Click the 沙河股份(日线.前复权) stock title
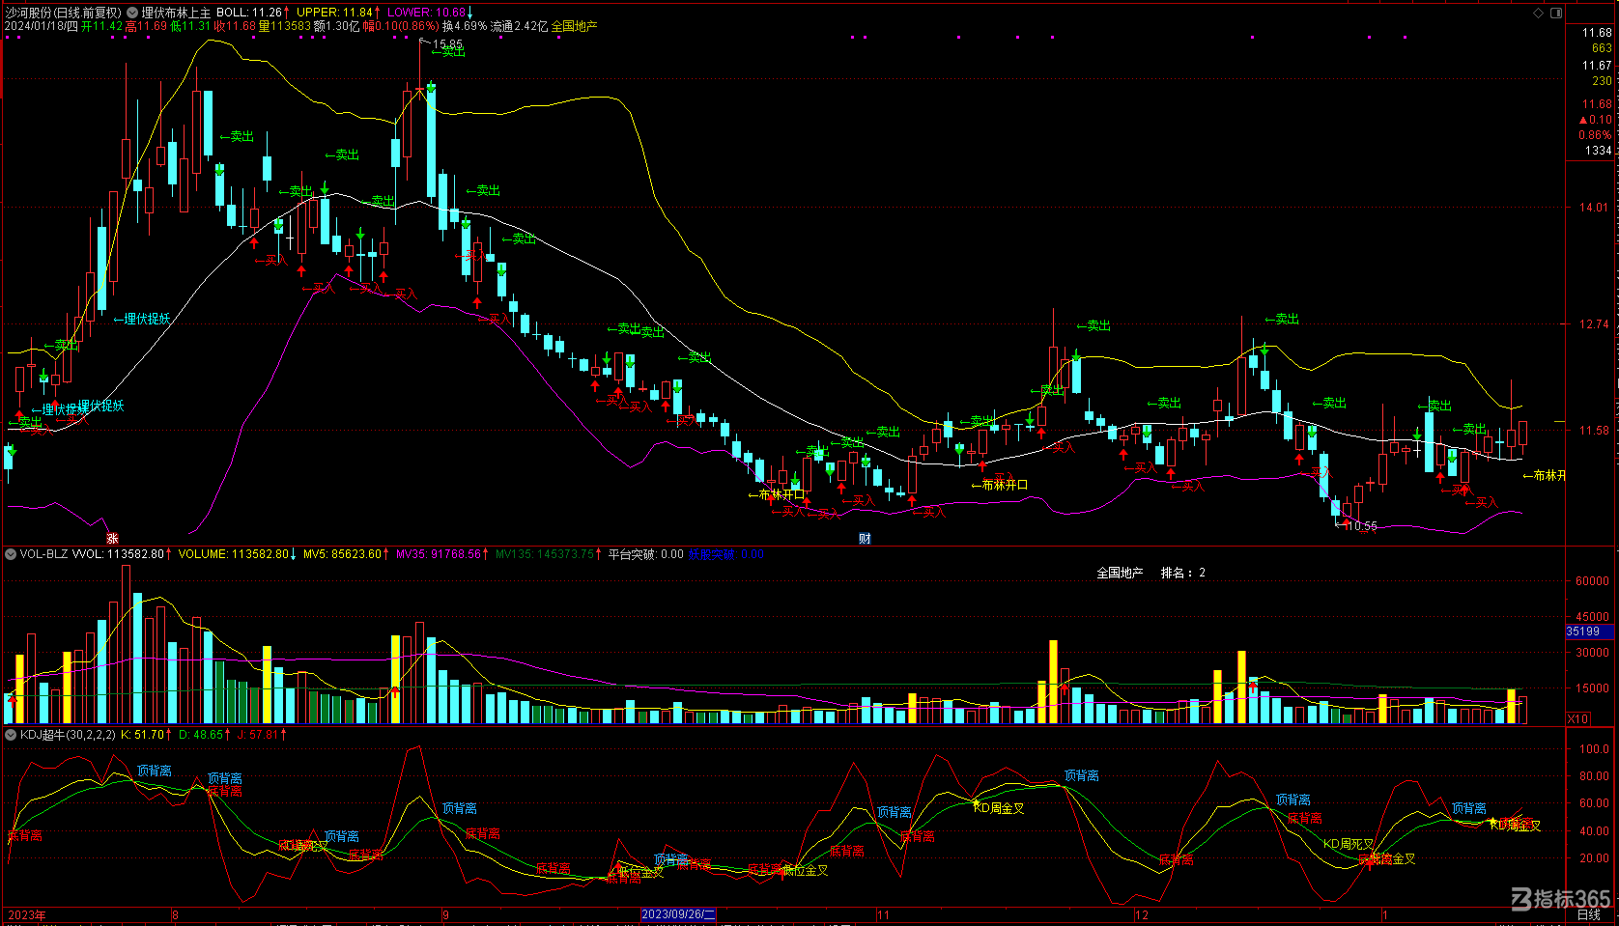 64,13
